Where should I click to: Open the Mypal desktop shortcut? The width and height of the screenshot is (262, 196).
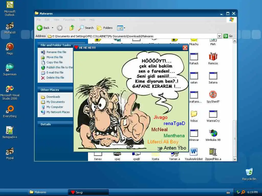[10, 153]
